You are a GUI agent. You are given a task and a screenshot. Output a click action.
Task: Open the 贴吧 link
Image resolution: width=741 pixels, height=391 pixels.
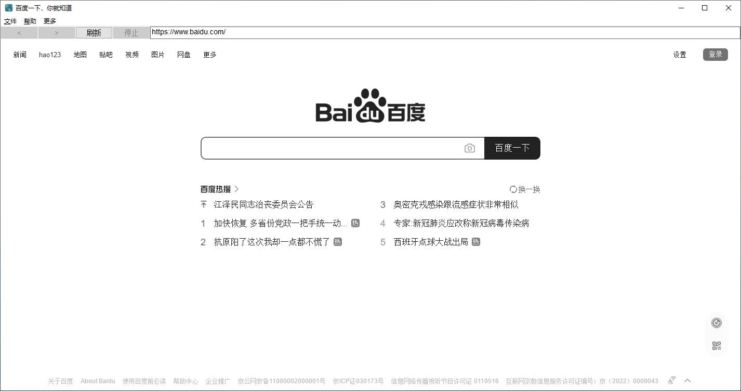pyautogui.click(x=106, y=55)
